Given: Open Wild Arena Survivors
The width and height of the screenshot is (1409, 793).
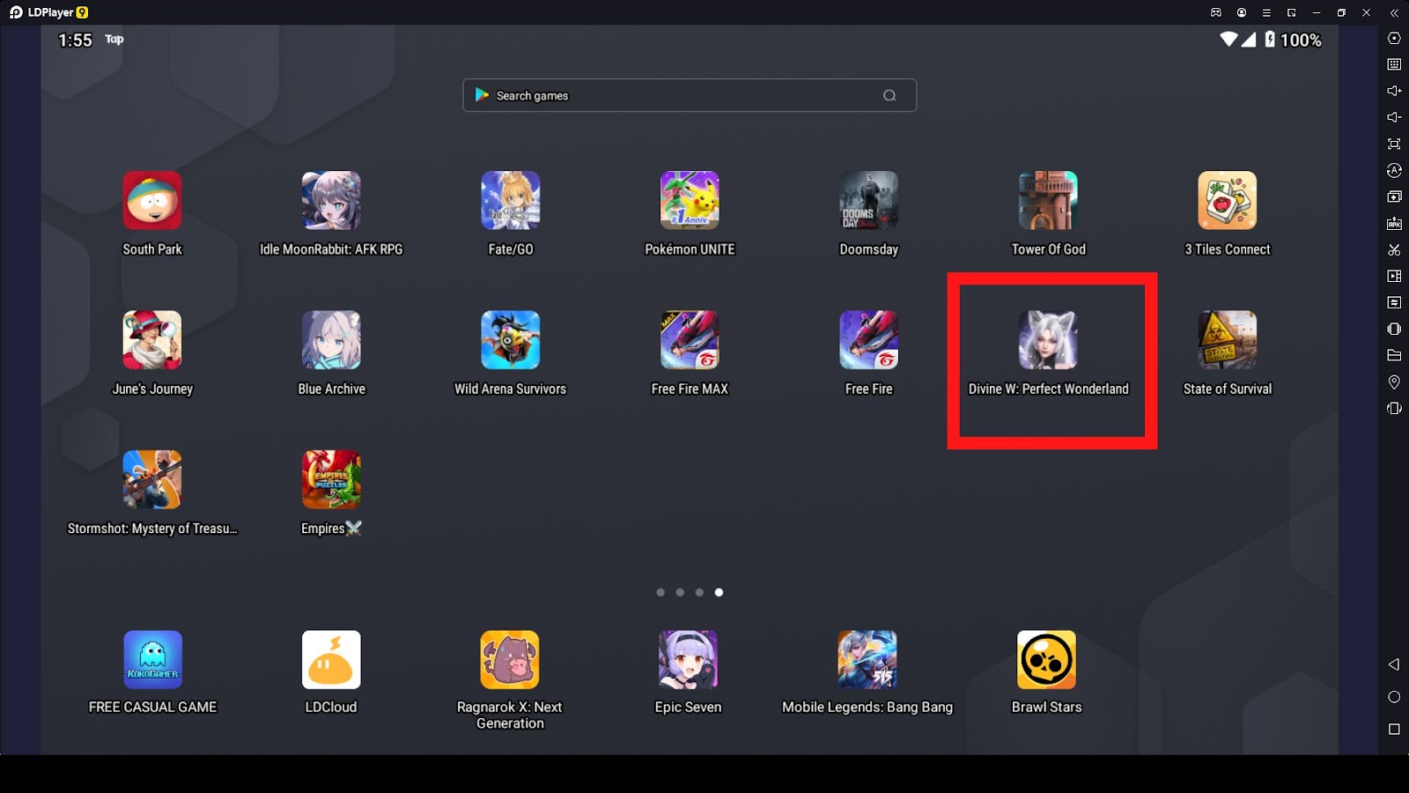Looking at the screenshot, I should [511, 340].
